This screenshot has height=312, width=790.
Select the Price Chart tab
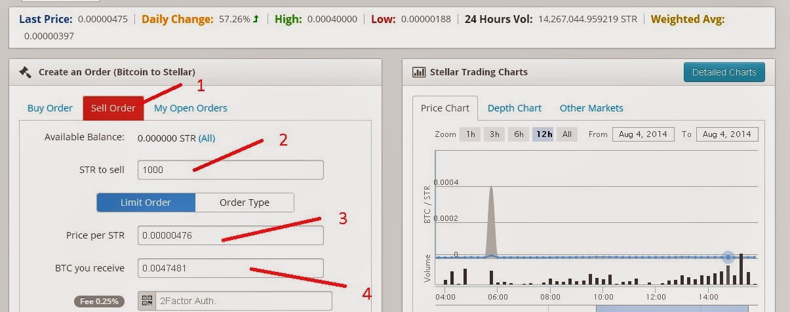point(445,108)
